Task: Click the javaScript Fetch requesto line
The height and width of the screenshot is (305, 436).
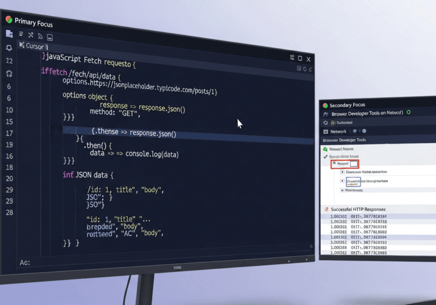Action: click(x=89, y=61)
